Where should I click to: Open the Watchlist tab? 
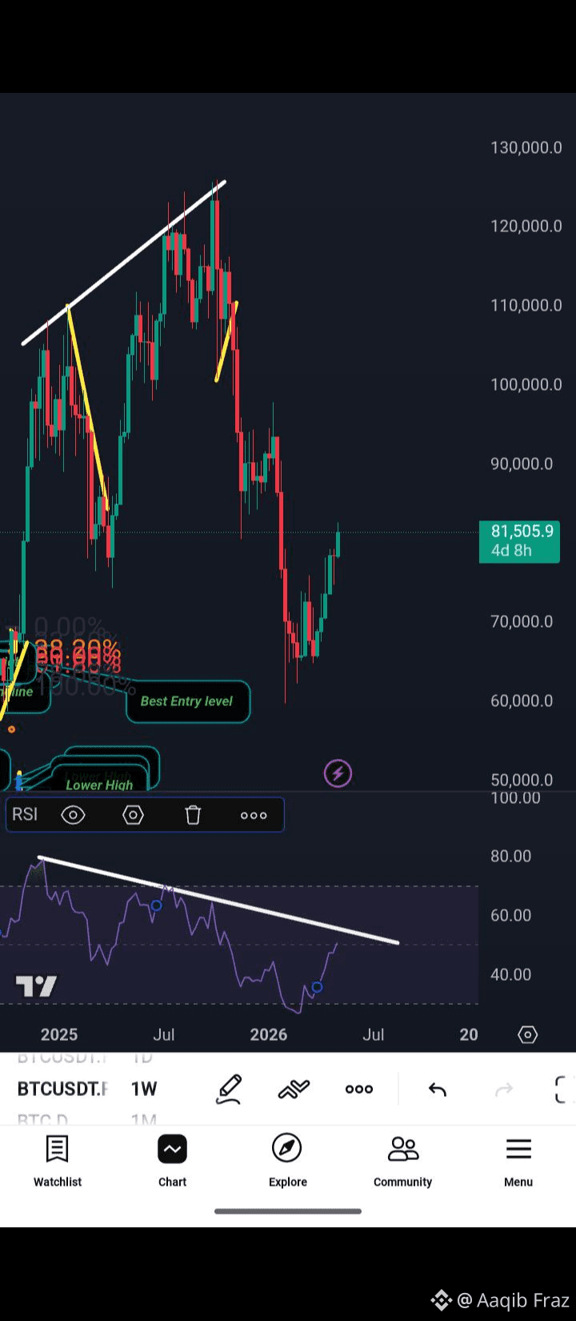(x=58, y=1161)
